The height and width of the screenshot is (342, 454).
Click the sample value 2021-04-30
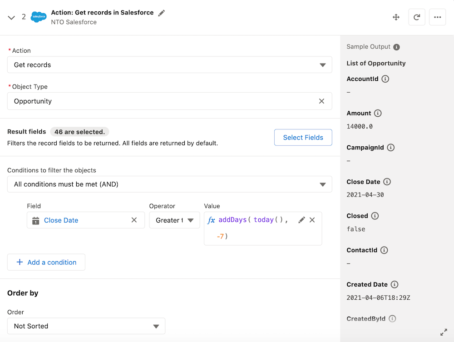tap(365, 194)
